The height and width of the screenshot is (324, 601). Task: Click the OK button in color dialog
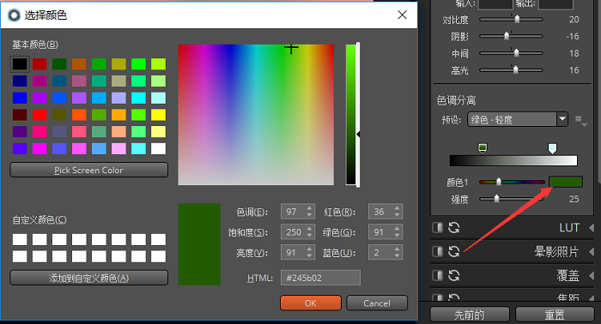(311, 303)
